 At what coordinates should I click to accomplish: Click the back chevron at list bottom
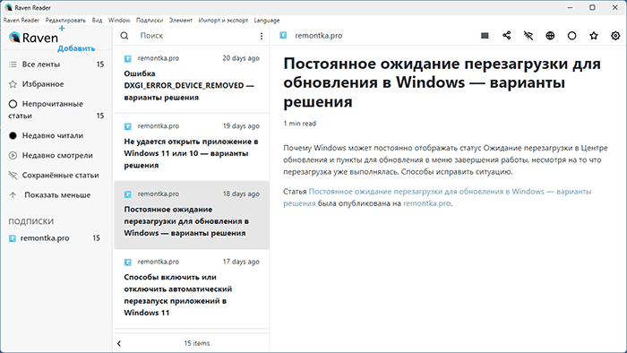[x=119, y=343]
